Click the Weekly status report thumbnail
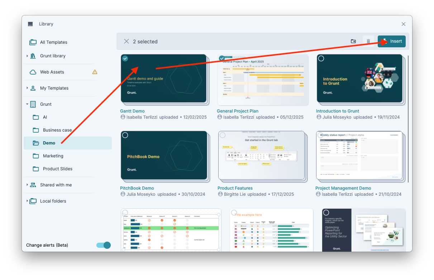The width and height of the screenshot is (434, 280). coord(359,155)
